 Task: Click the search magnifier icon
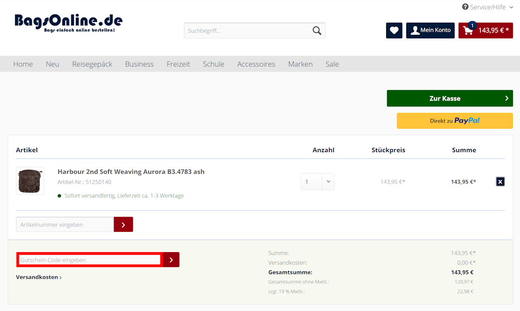tap(316, 31)
